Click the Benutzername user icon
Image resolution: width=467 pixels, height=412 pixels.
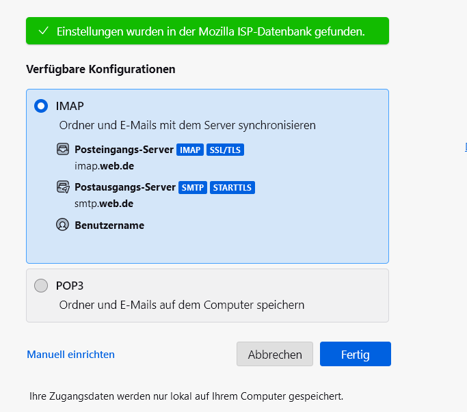click(x=63, y=225)
